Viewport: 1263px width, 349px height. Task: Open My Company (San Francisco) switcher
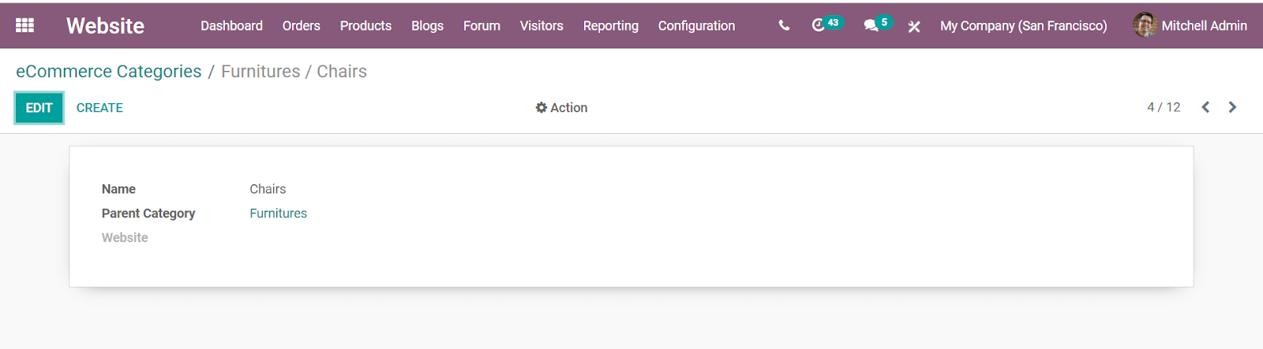(x=1023, y=26)
